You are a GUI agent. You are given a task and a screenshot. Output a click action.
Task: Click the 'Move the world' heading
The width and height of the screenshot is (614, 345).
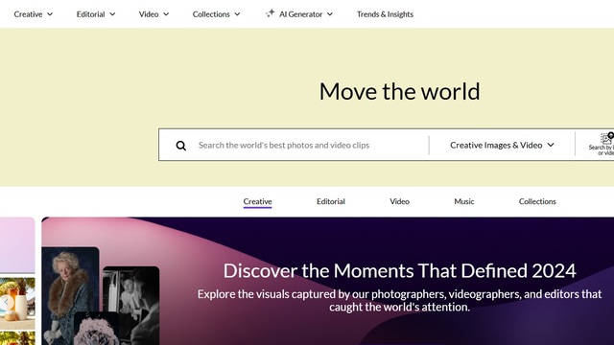coord(399,92)
